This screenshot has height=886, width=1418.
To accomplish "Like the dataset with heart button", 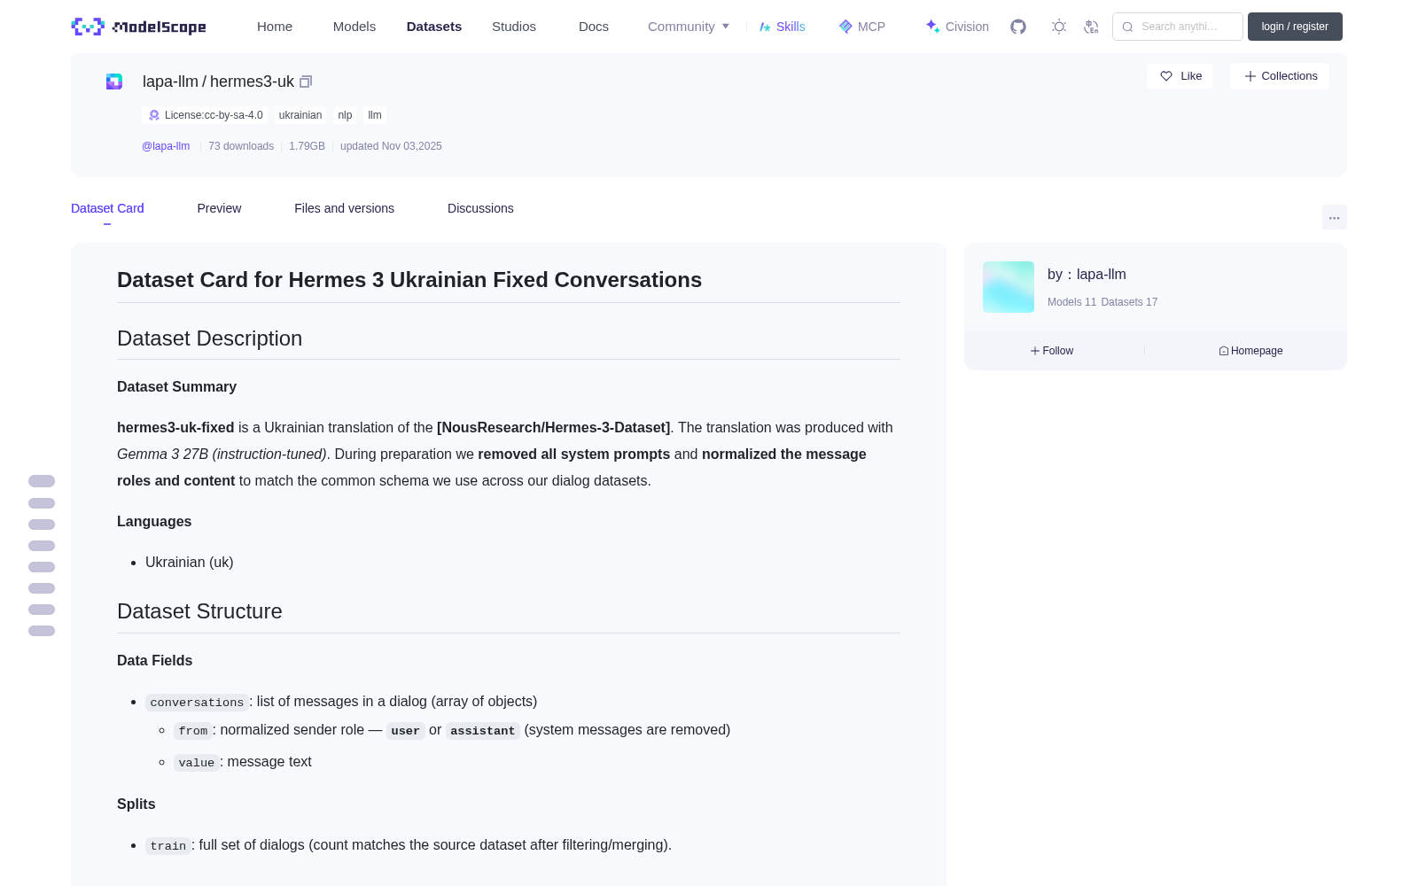I will [x=1180, y=76].
